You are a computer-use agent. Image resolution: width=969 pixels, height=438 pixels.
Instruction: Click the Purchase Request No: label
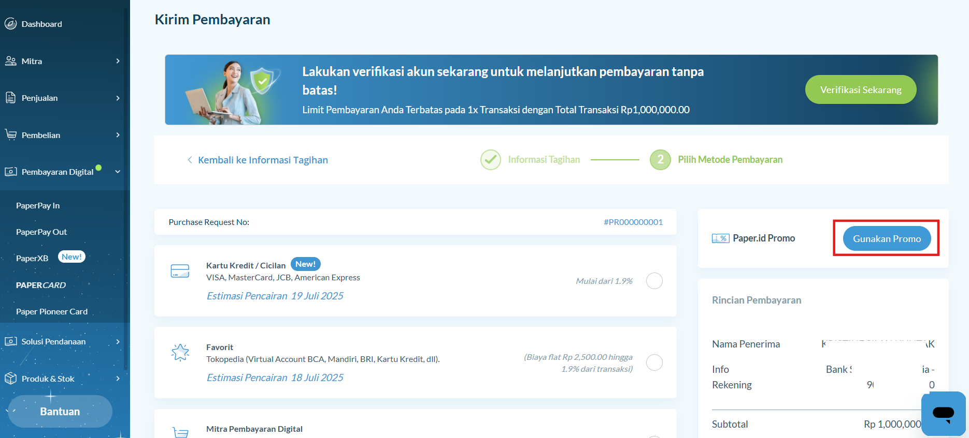[209, 222]
